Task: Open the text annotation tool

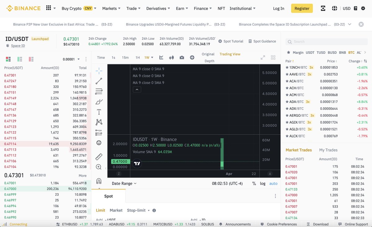Action: tap(99, 112)
